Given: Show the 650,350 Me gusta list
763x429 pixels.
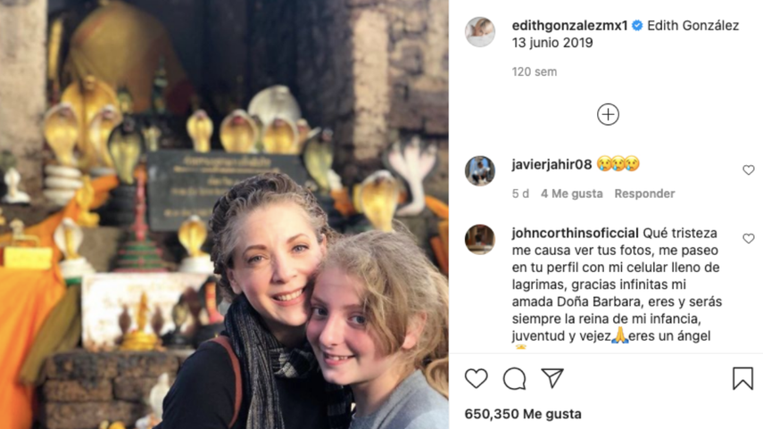Looking at the screenshot, I should coord(523,414).
